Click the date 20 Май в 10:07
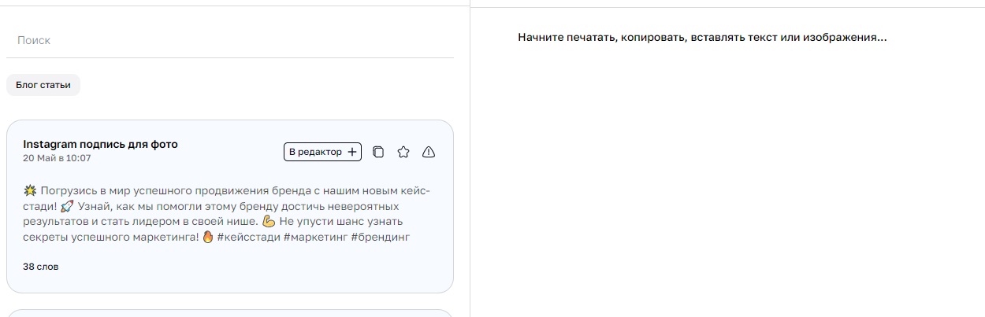 click(x=57, y=158)
